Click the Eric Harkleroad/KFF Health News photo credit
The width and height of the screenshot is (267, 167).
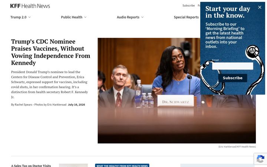(237, 147)
